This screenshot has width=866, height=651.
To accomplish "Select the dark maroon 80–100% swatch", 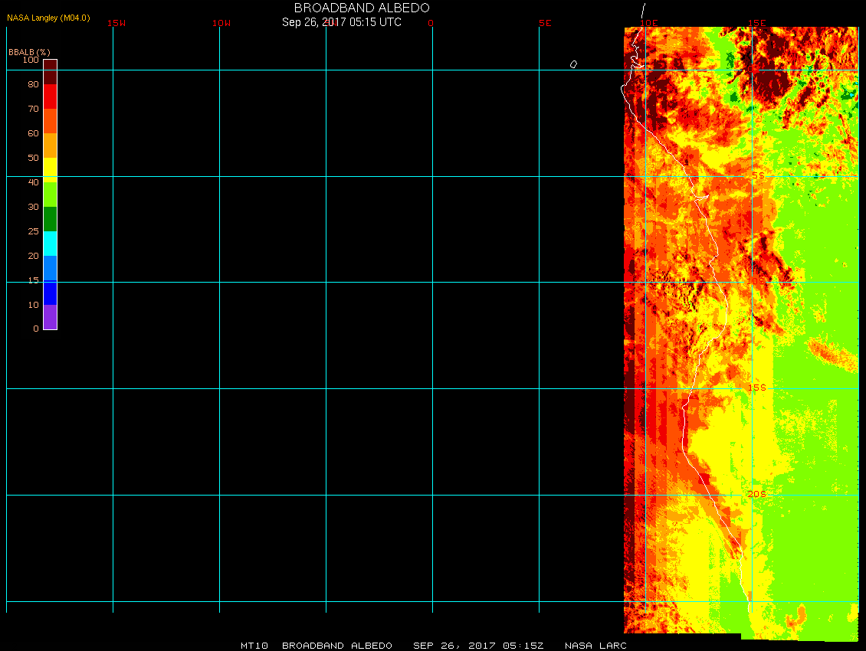I will [x=50, y=71].
